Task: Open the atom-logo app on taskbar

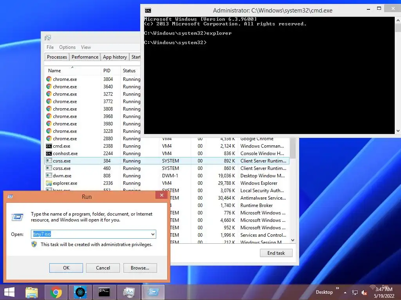Action: point(80,292)
